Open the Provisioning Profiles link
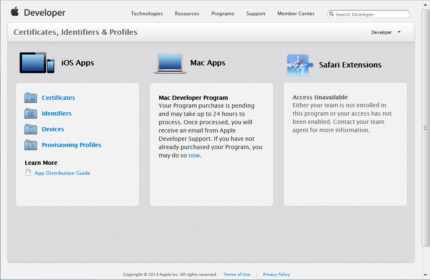Image resolution: width=430 pixels, height=280 pixels. pyautogui.click(x=72, y=145)
